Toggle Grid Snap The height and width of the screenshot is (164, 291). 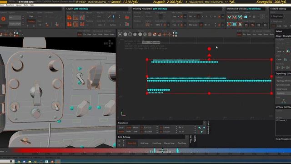(x=145, y=143)
